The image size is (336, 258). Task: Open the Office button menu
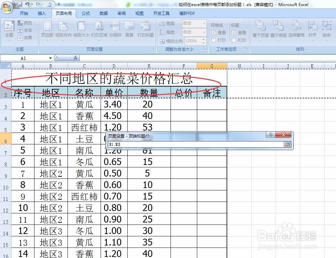click(7, 8)
